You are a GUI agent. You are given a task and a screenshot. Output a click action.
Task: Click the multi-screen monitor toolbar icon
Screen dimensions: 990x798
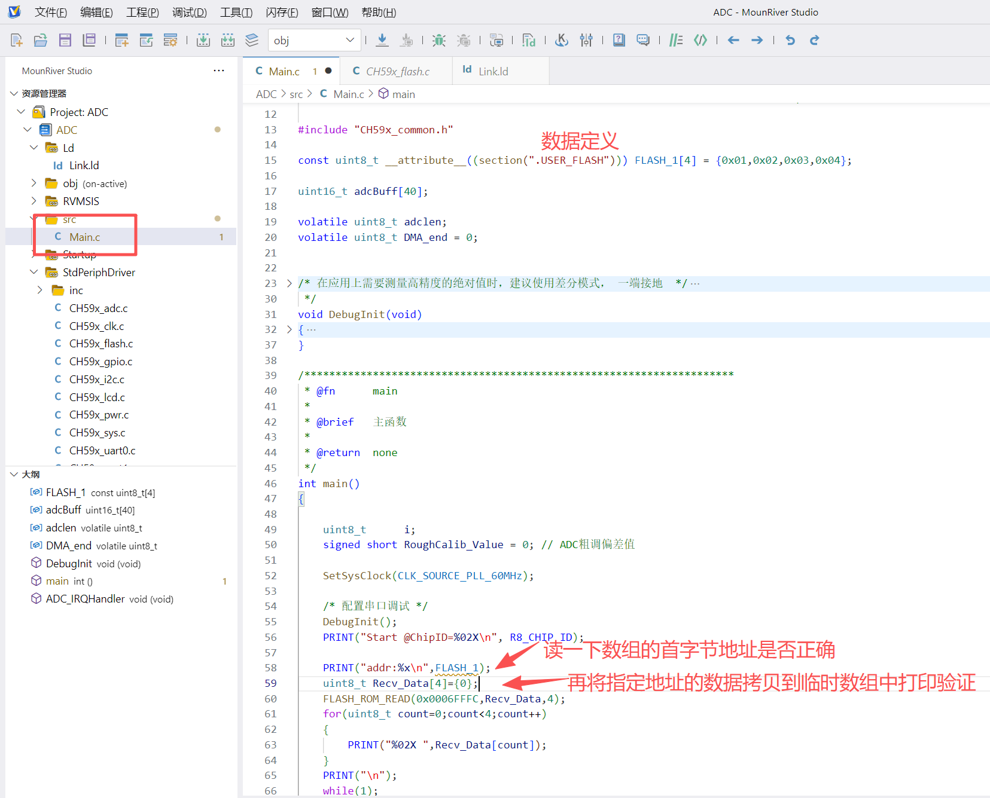point(496,40)
